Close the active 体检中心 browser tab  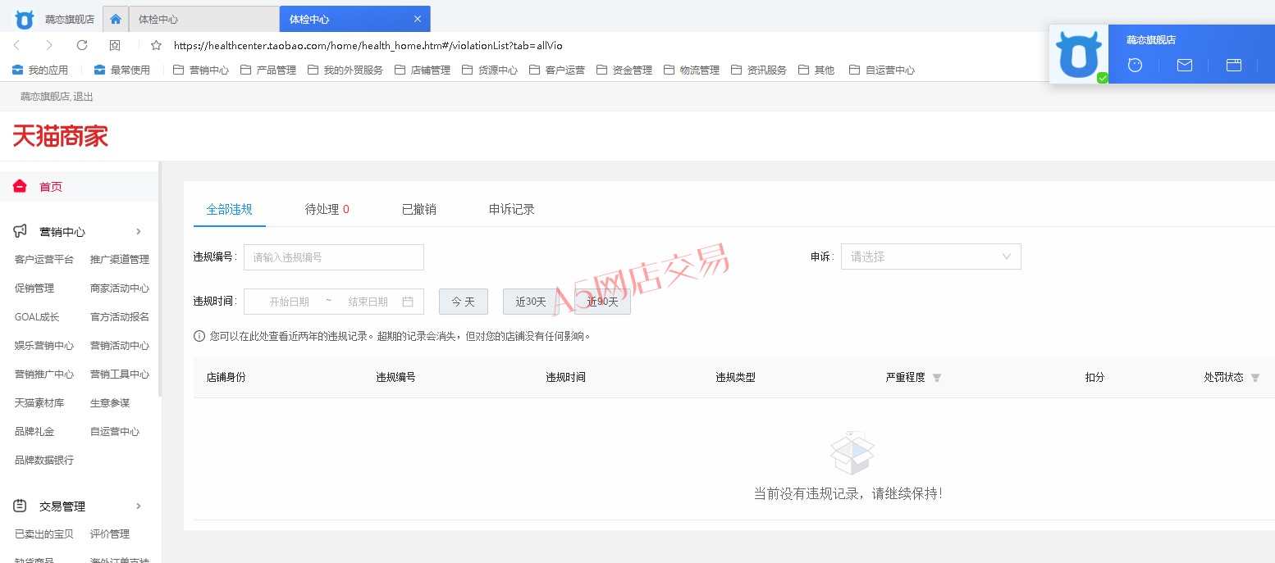click(x=418, y=19)
